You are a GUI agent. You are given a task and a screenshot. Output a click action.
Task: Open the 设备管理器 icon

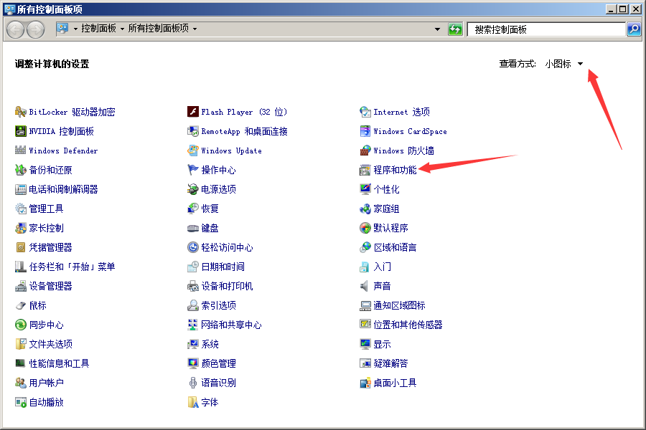click(x=21, y=285)
